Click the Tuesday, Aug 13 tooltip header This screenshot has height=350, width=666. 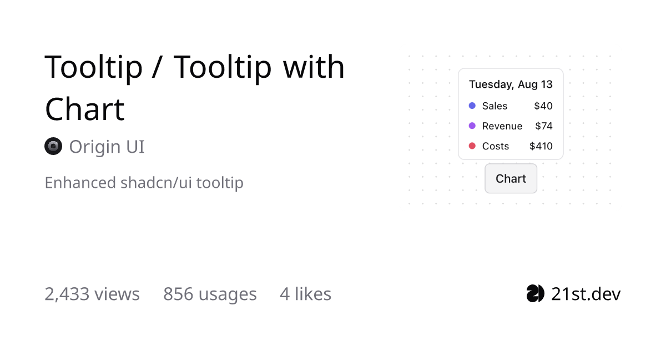pyautogui.click(x=511, y=84)
